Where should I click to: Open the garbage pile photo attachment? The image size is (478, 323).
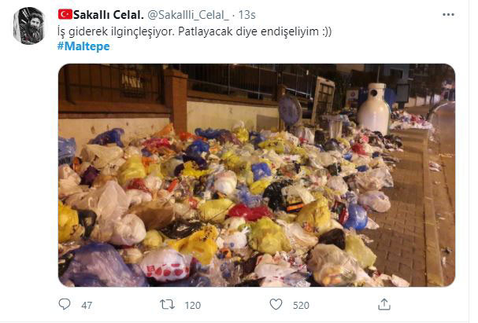257,175
